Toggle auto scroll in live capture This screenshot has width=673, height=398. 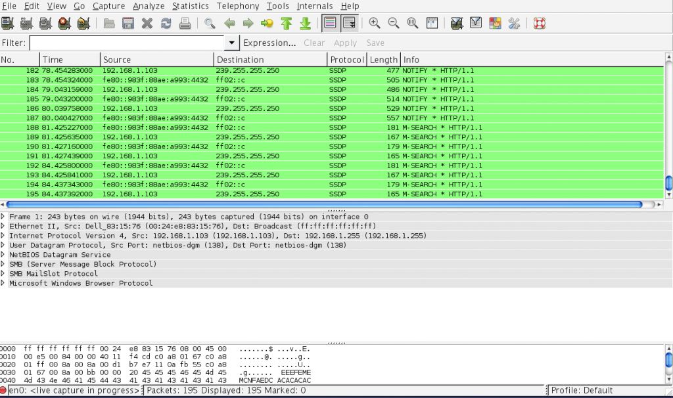350,23
